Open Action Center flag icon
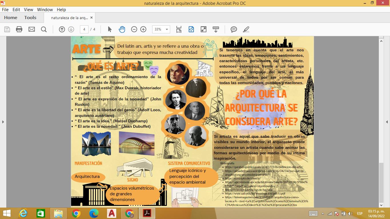Screen dimensions: 390x219 pyautogui.click(x=337, y=214)
